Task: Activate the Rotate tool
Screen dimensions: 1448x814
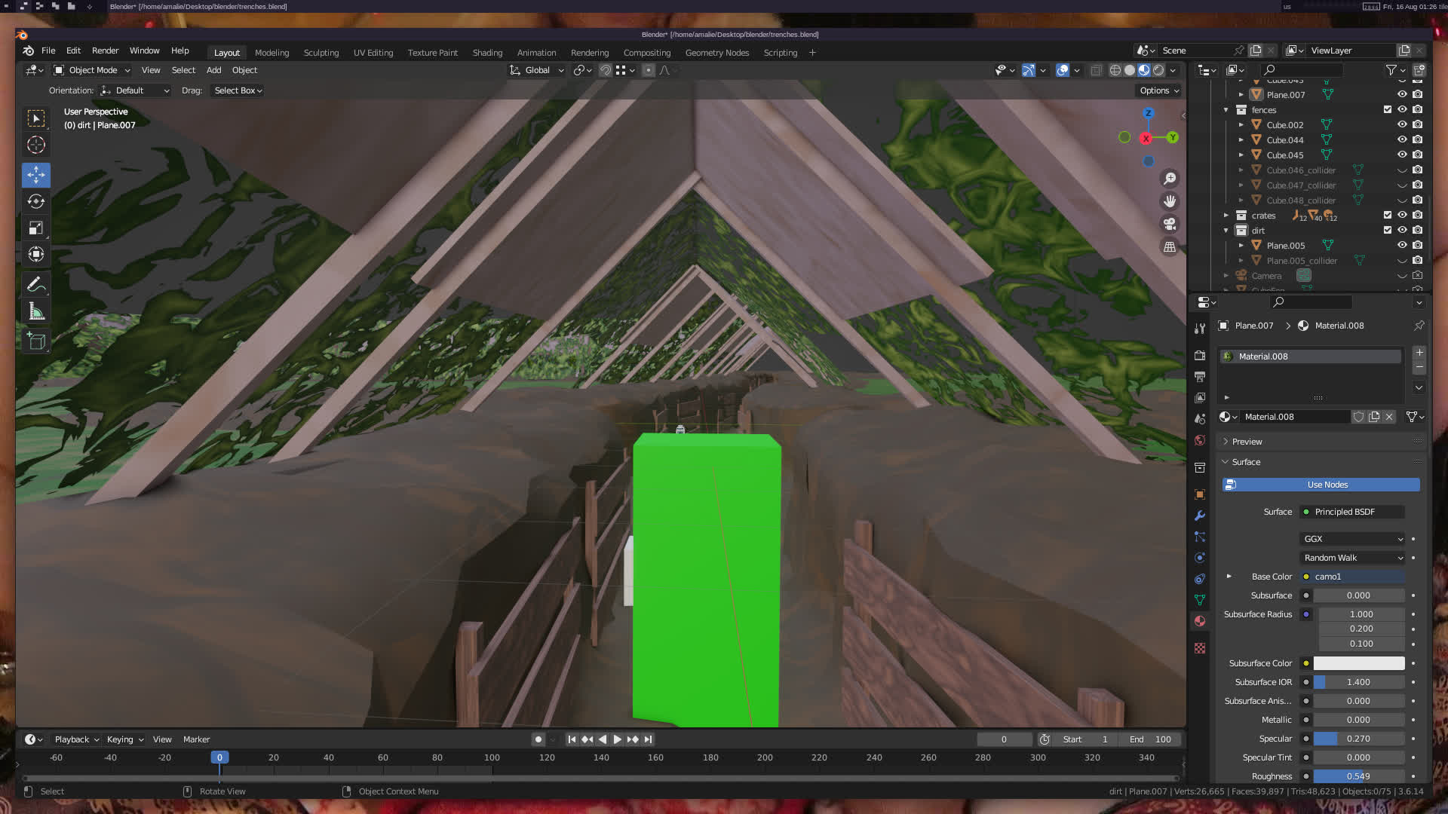Action: click(35, 201)
